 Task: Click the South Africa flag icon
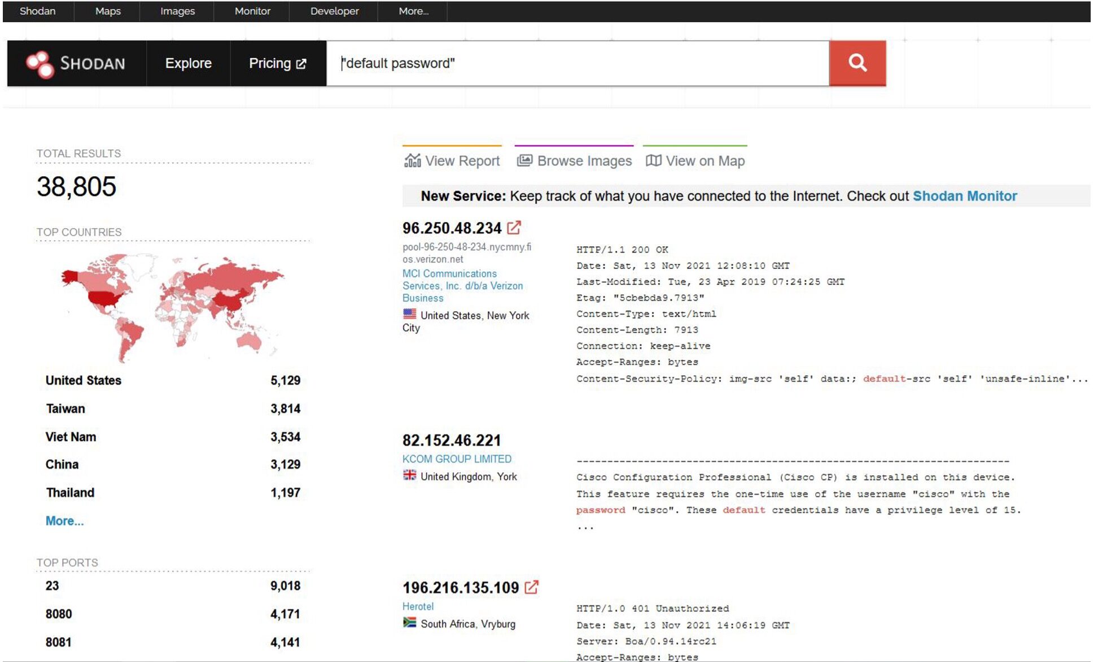410,622
